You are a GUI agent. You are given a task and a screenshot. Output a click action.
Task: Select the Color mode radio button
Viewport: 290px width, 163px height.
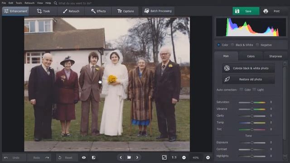click(218, 45)
